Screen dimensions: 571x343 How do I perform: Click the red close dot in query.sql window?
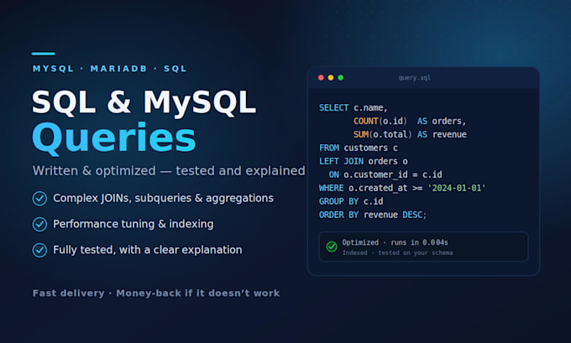click(321, 77)
